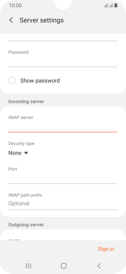Tap the Outgoing server section header

(26, 225)
